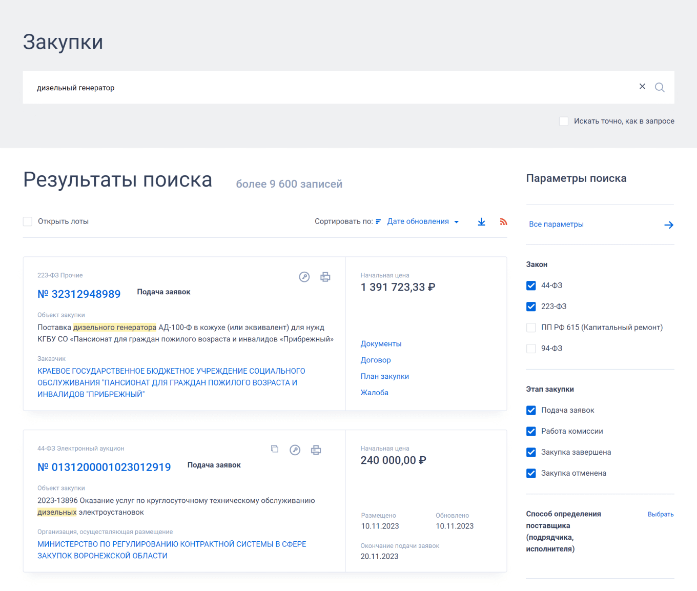Open the 'Документы' link of the first notice
The image size is (697, 591).
point(381,343)
